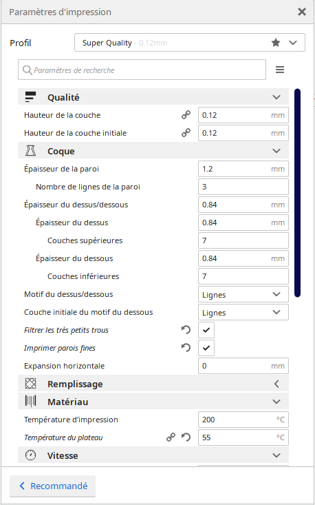Click the Hauteur de la couche value field
Viewport: 315px width, 505px height.
[243, 115]
